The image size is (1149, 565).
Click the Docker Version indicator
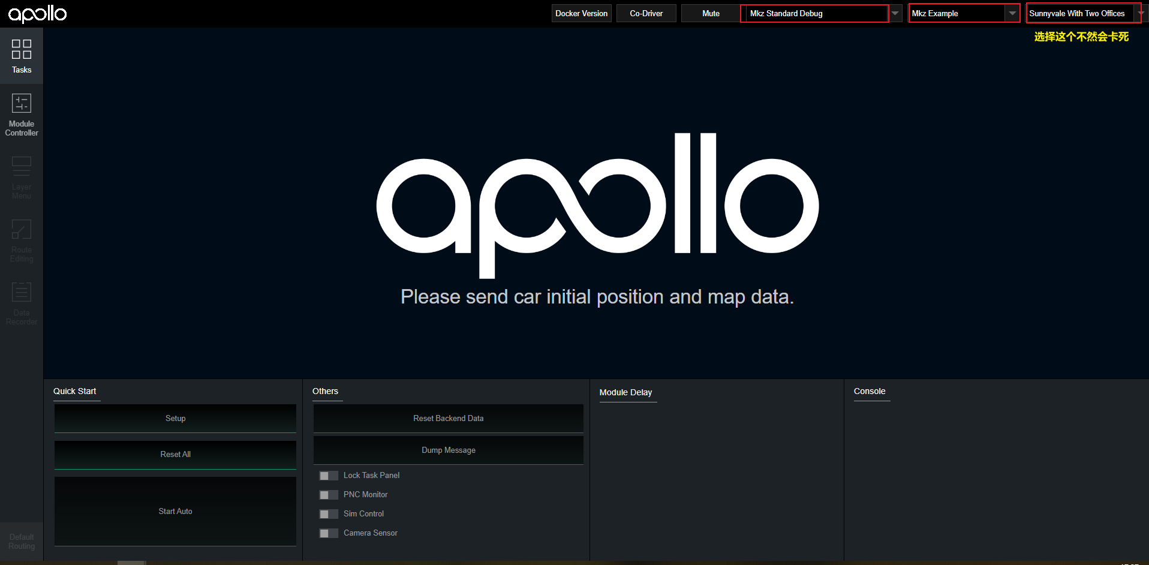(580, 13)
